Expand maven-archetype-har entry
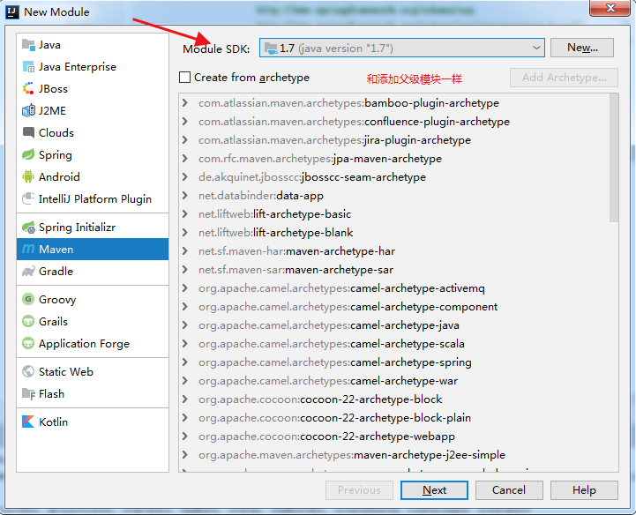The image size is (636, 515). [x=185, y=251]
